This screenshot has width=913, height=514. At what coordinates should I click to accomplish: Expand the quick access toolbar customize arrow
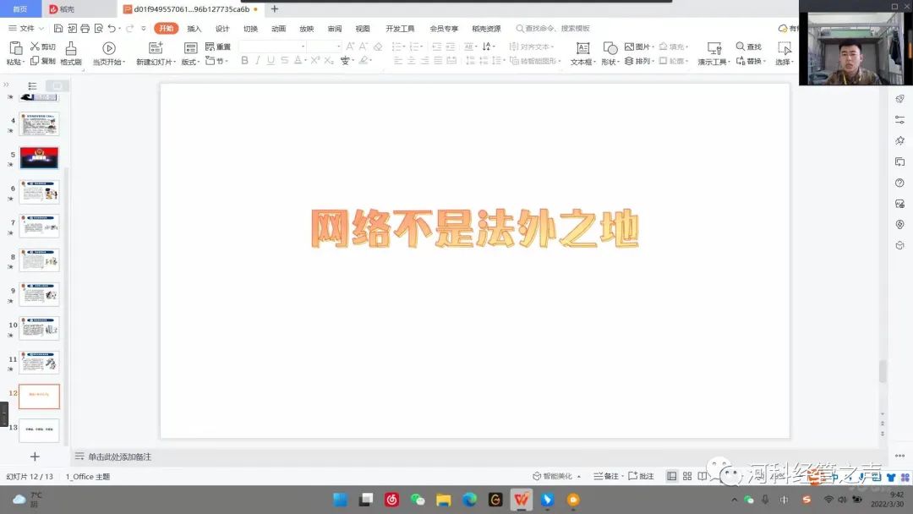(143, 28)
